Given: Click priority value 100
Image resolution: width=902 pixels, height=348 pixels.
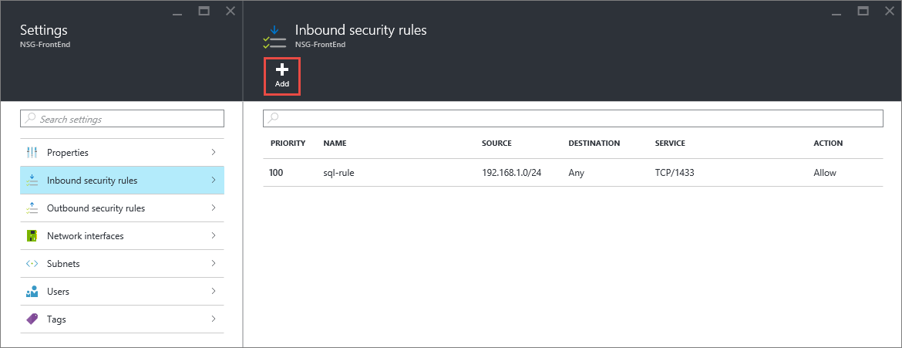Looking at the screenshot, I should point(278,173).
